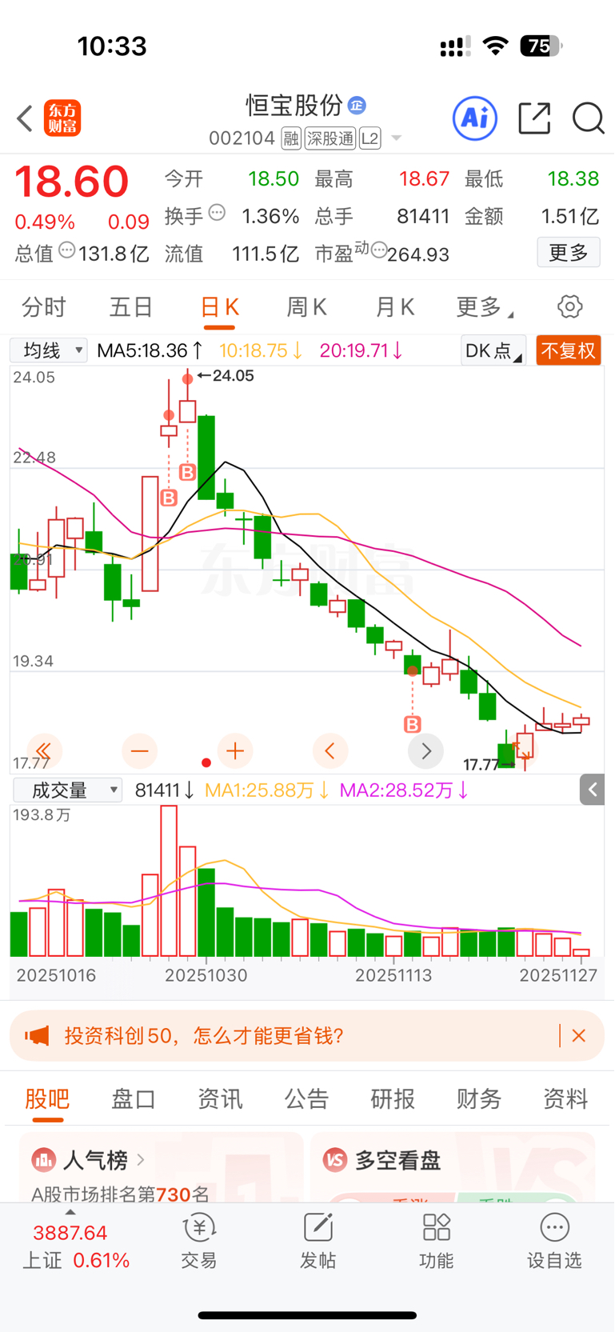Open 均线 indicator dropdown

pos(49,350)
